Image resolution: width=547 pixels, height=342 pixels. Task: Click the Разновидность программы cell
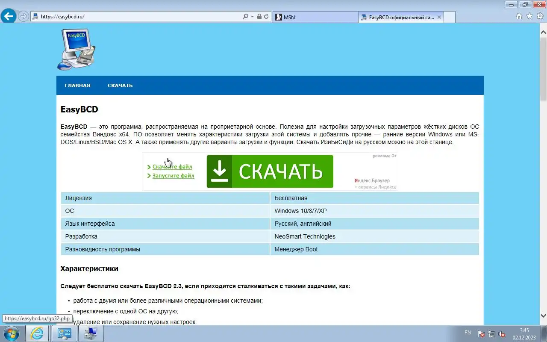coord(165,249)
